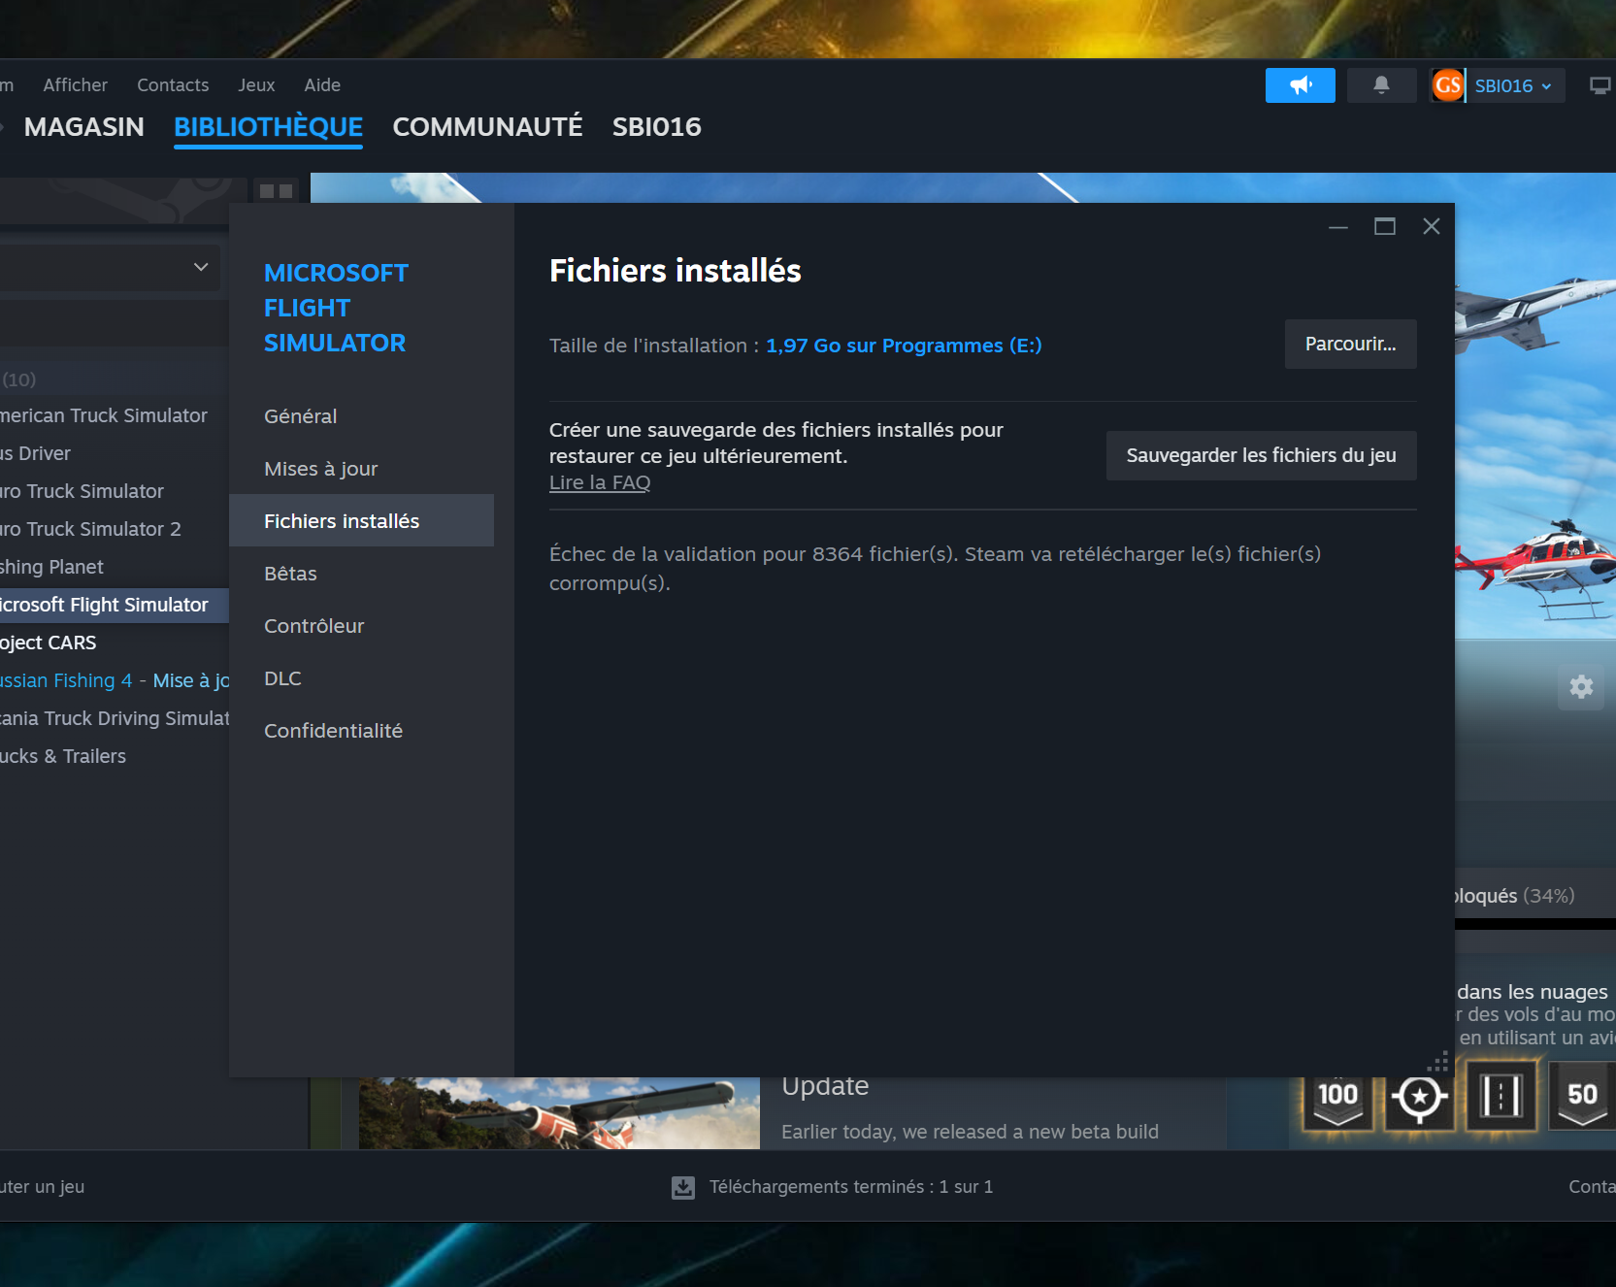This screenshot has height=1287, width=1616.
Task: Go to the BIBLIOTHÈQUE tab
Action: click(268, 127)
